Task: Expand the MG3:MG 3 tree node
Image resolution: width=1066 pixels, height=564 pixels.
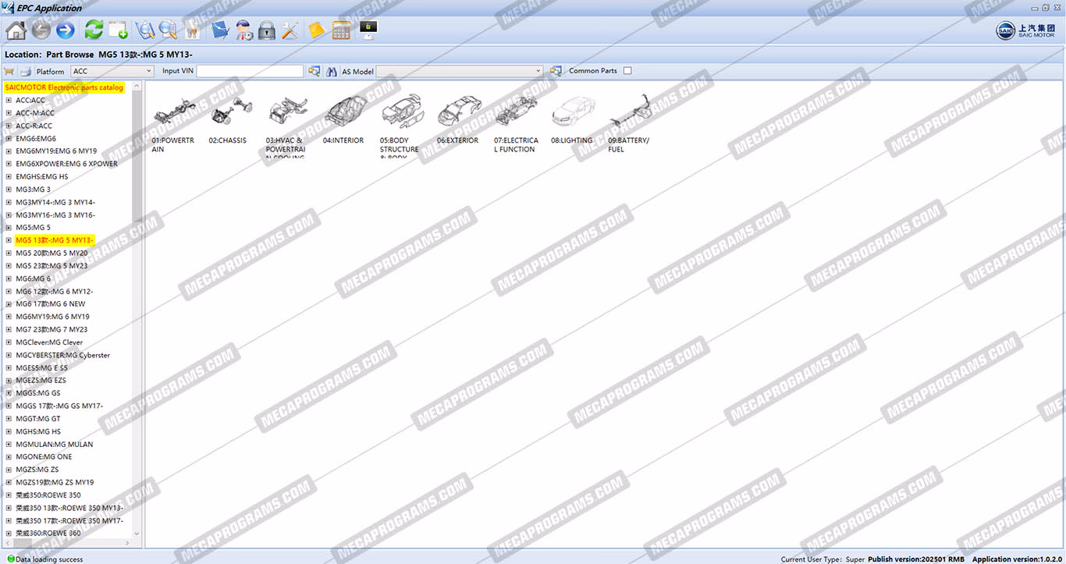Action: pos(9,190)
